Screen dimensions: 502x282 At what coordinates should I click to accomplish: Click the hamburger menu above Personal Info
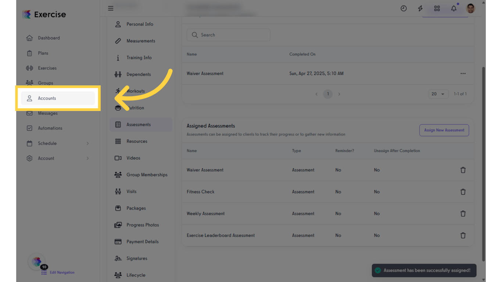111,8
